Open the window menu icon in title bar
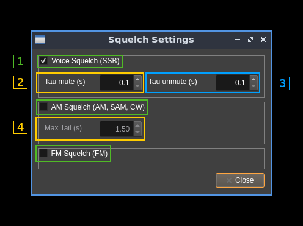 click(40, 40)
